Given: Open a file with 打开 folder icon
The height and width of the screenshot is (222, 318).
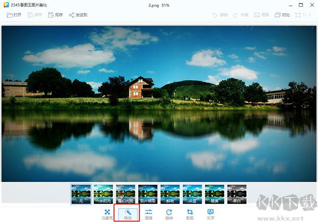Looking at the screenshot, I should pyautogui.click(x=14, y=15).
